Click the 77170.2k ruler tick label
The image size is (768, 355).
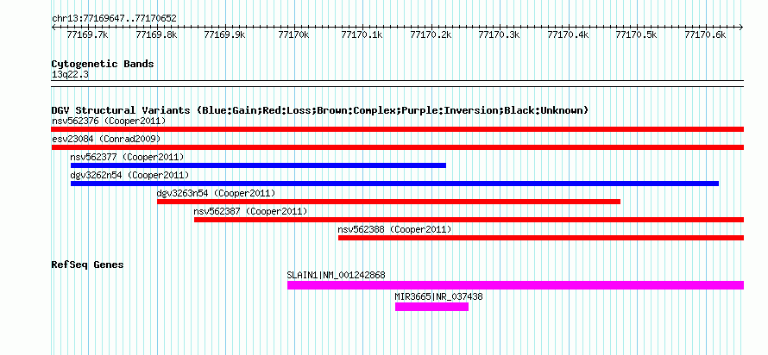(431, 34)
